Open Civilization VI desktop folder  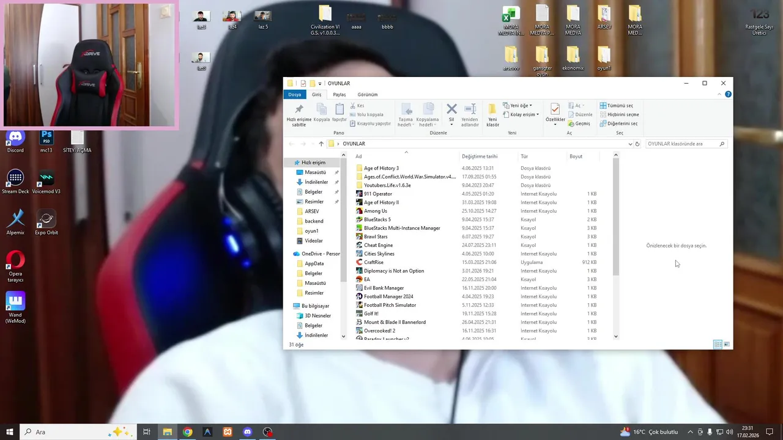tap(325, 21)
